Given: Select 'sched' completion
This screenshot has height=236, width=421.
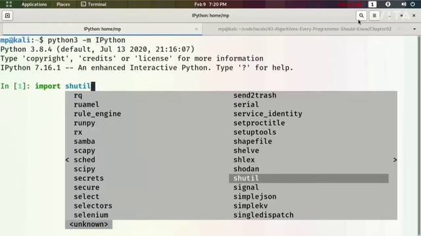Looking at the screenshot, I should tap(84, 160).
